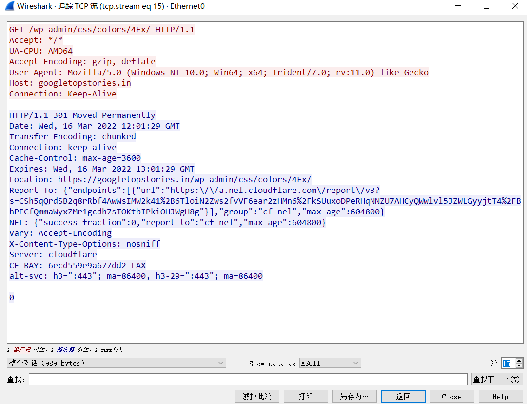527x404 pixels.
Task: Click the 滤掉此流 button
Action: 257,396
